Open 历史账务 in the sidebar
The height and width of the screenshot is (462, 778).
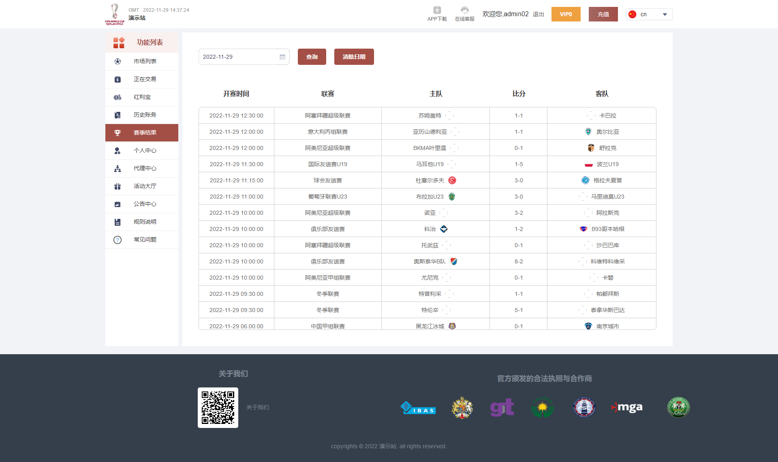[x=145, y=115]
